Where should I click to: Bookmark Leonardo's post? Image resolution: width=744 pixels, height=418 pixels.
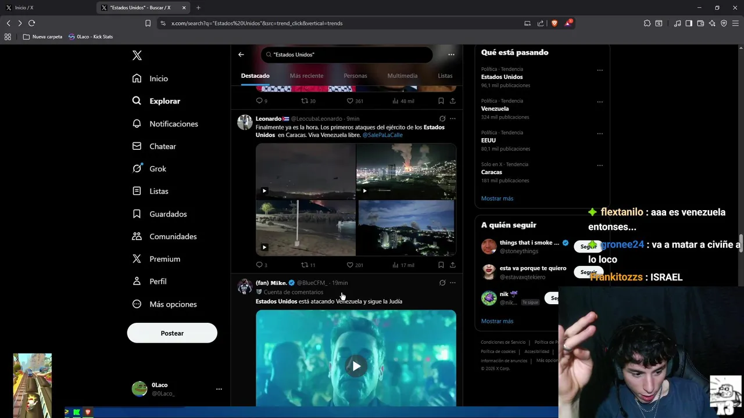pyautogui.click(x=441, y=265)
